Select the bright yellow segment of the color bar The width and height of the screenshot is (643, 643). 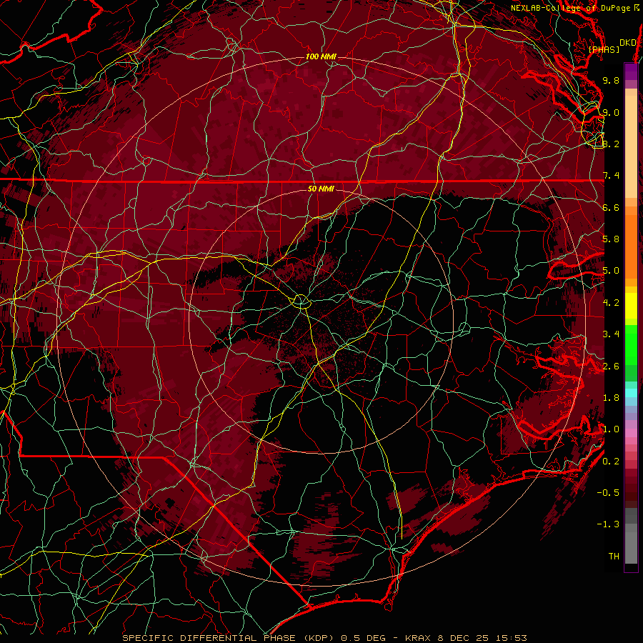point(631,306)
